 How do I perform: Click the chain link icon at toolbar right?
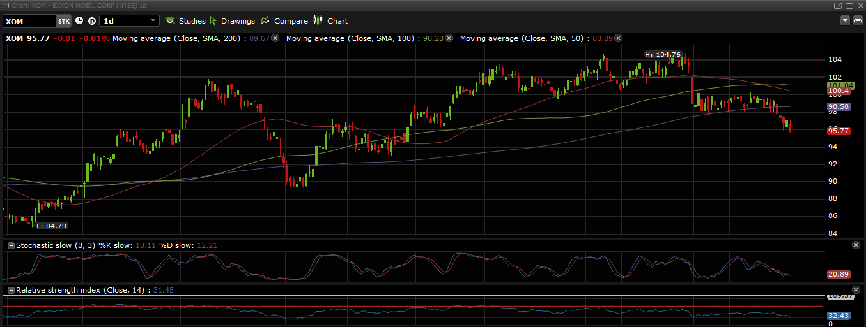(858, 20)
